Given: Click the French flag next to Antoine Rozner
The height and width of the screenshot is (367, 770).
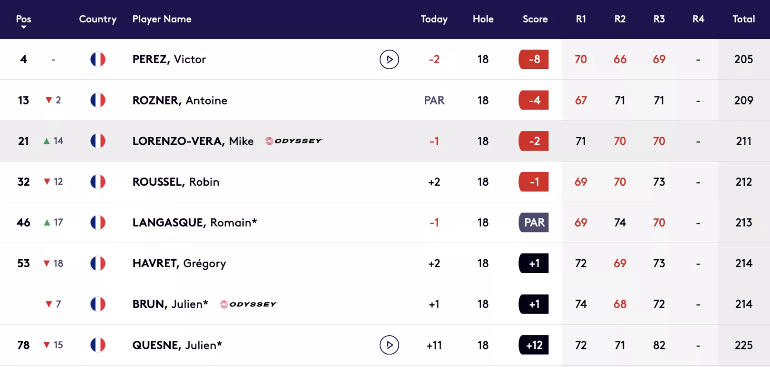Looking at the screenshot, I should coord(98,100).
